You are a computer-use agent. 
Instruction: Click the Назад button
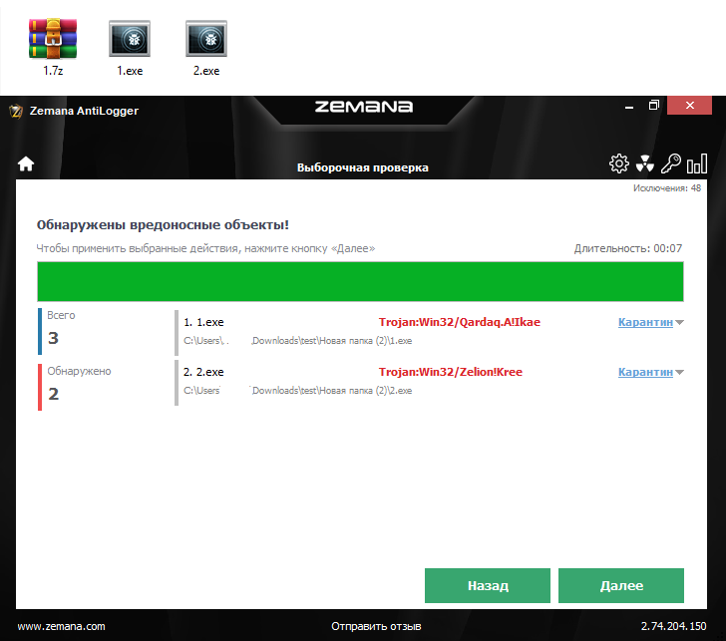[488, 585]
